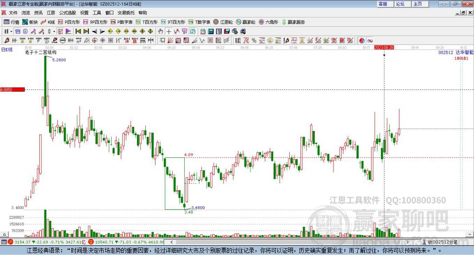Click the 客服 customer service button
474x255 pixels.
[385, 4]
